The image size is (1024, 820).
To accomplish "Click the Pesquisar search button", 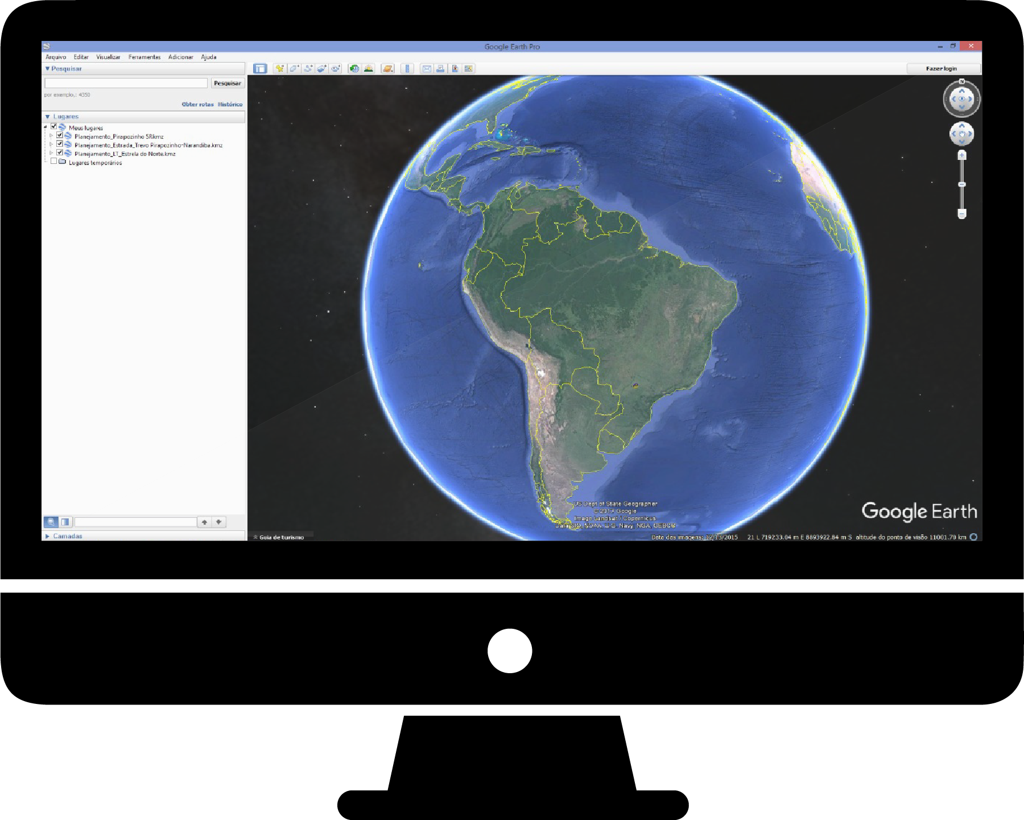I will click(x=228, y=83).
